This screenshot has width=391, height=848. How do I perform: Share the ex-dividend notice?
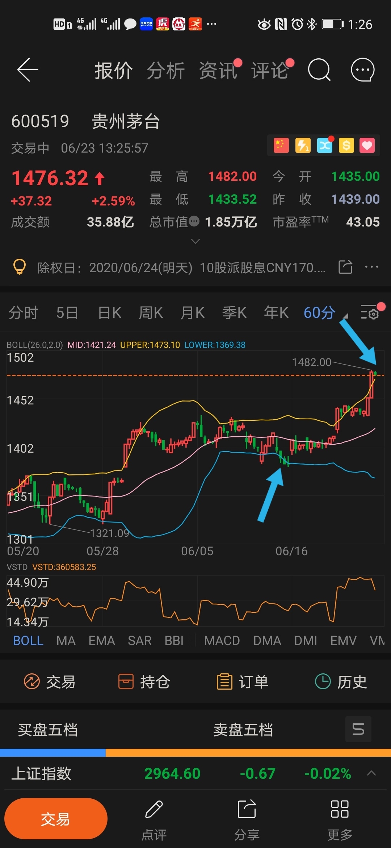(x=345, y=267)
